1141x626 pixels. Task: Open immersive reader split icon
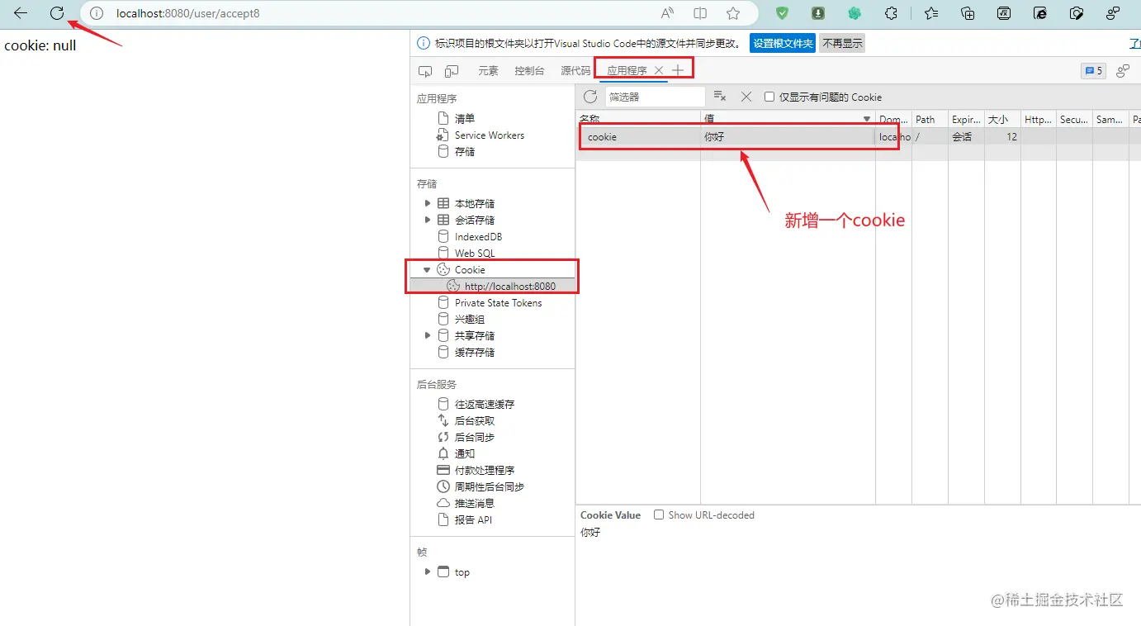click(700, 13)
